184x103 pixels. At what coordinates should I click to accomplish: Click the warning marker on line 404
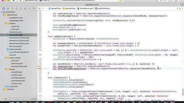[x=38, y=69]
